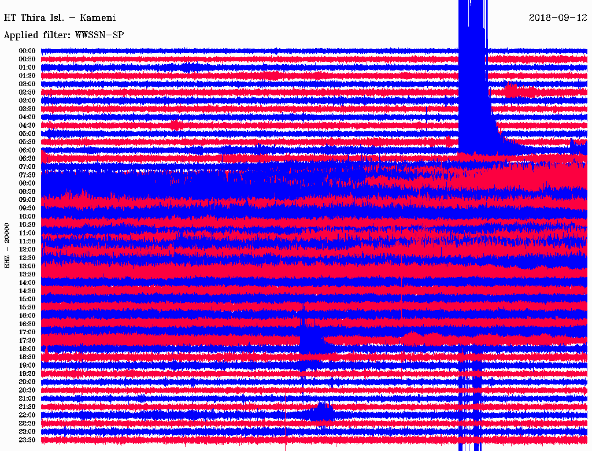The height and width of the screenshot is (451, 592).
Task: Select the 10:30 time label
Action: pos(27,225)
